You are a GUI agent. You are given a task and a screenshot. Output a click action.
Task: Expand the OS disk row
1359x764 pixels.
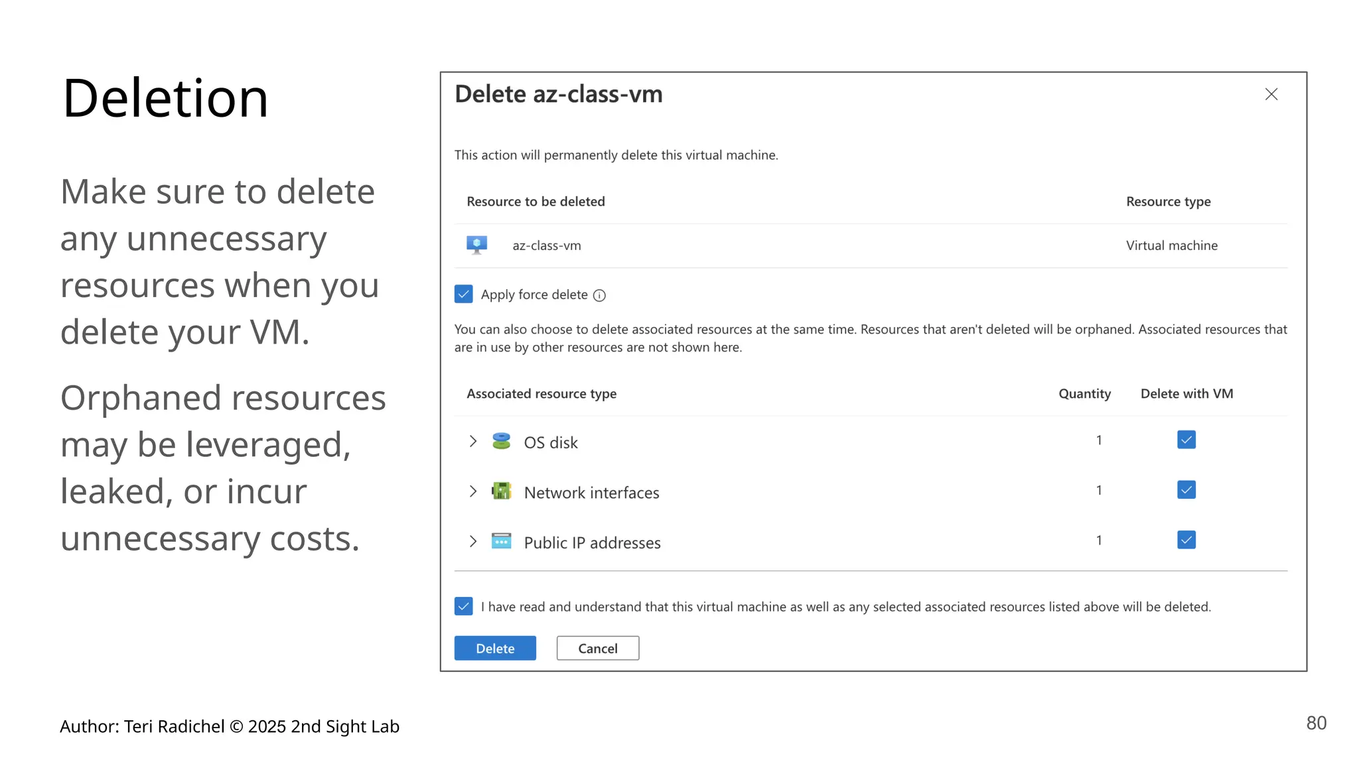point(472,441)
